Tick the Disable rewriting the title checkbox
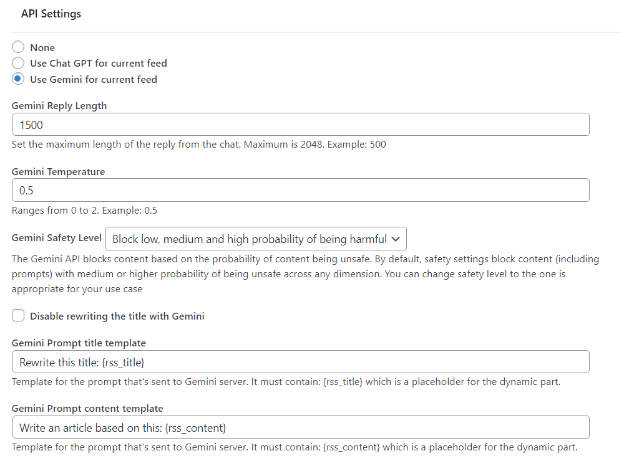The height and width of the screenshot is (461, 624). click(x=19, y=316)
